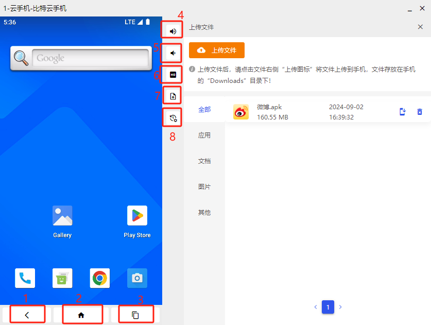Close the 上传文件 panel

(x=420, y=27)
